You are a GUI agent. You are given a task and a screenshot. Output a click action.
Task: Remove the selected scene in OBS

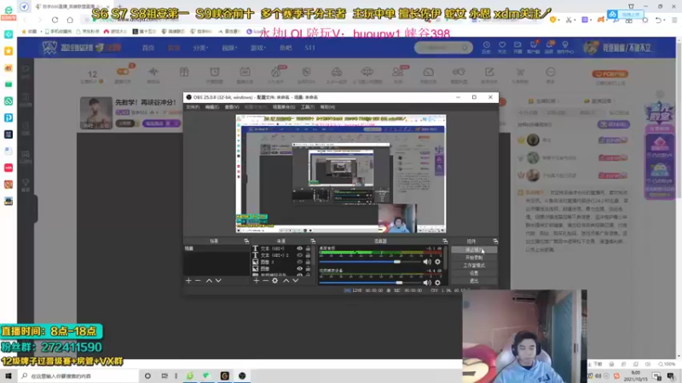tap(198, 281)
